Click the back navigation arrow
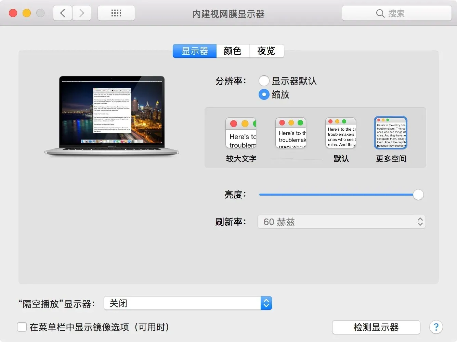This screenshot has width=457, height=342. point(62,13)
